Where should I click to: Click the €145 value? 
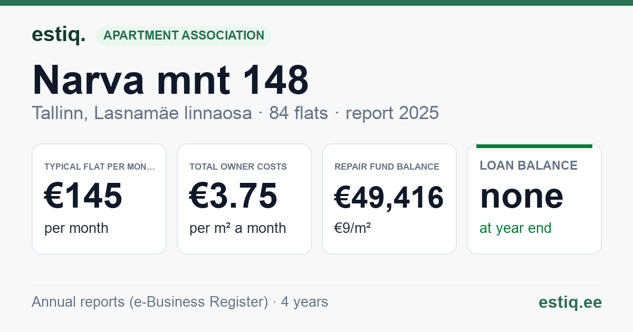83,196
